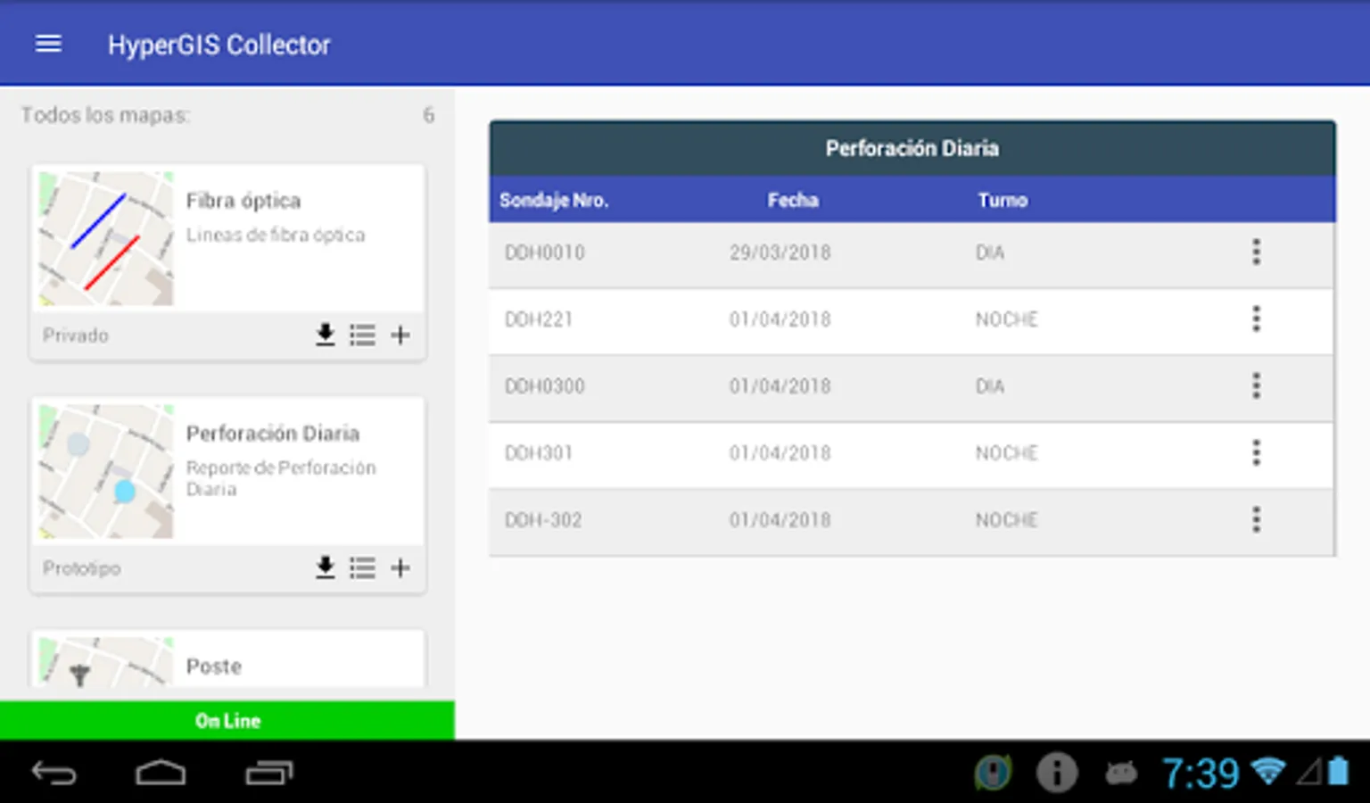Click the Reporte de Perforación Diaria description
Viewport: 1370px width, 803px height.
281,478
